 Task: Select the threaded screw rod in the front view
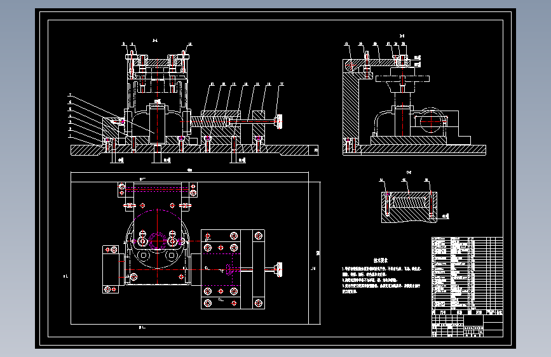point(210,122)
